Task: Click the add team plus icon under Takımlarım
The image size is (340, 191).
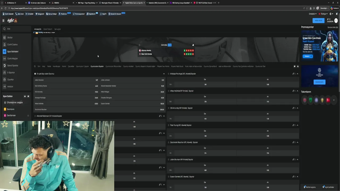Action: coord(334,100)
